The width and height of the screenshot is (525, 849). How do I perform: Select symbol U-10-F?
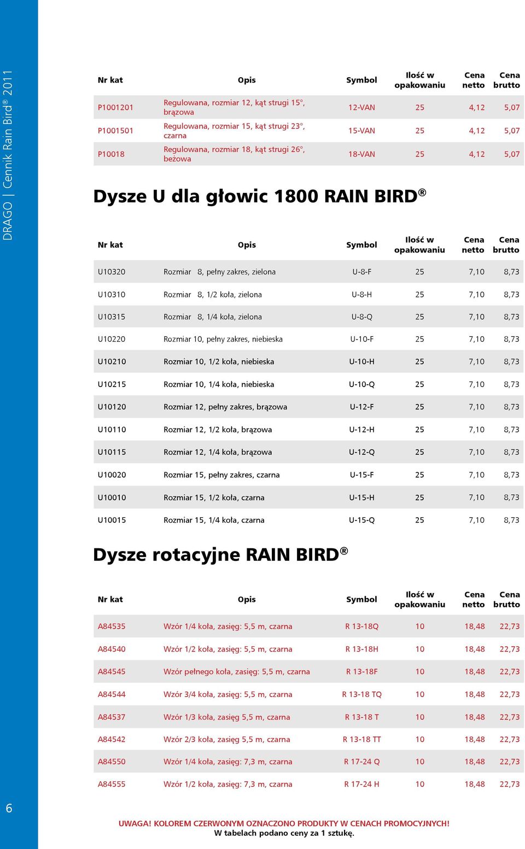tap(361, 339)
